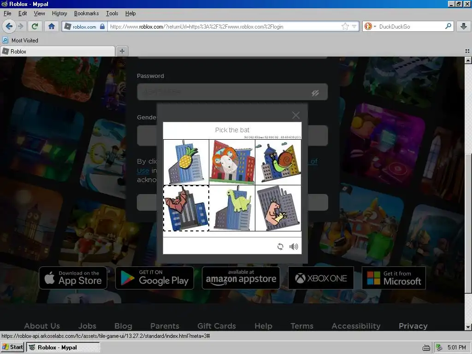Click the Xbox One badge
472x354 pixels.
click(321, 278)
